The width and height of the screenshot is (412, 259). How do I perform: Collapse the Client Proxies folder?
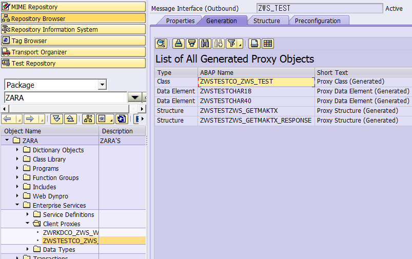[28, 223]
